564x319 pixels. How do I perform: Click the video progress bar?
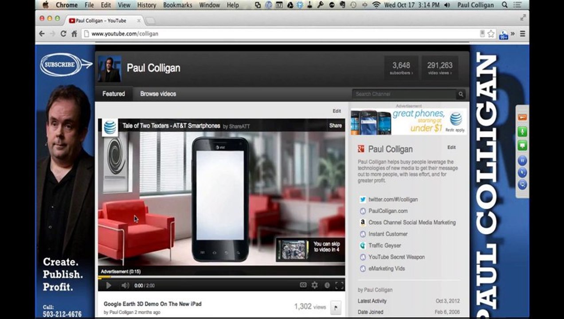(x=221, y=278)
